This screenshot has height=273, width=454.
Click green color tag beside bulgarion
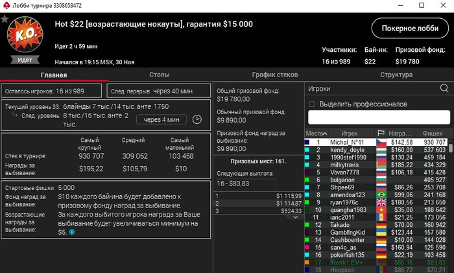click(x=307, y=180)
